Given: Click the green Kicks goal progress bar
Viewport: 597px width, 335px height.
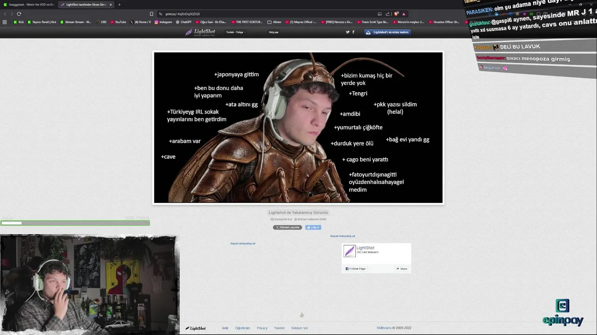Looking at the screenshot, I should point(75,223).
